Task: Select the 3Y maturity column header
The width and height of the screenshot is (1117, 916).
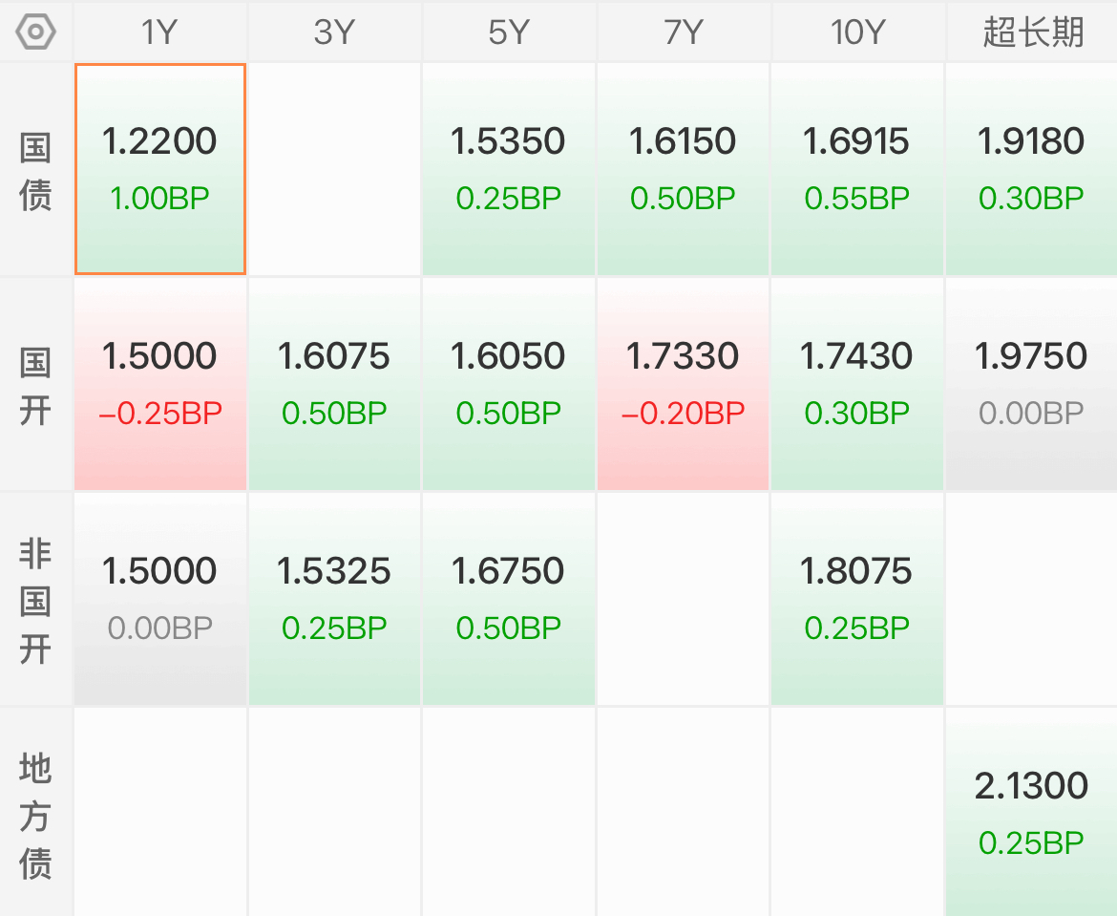Action: point(334,32)
